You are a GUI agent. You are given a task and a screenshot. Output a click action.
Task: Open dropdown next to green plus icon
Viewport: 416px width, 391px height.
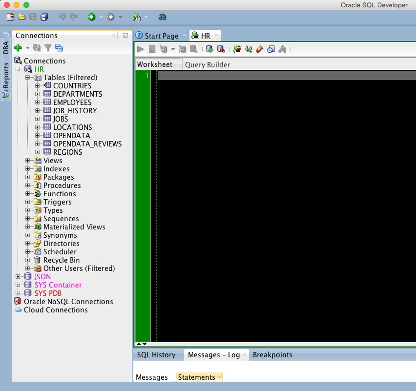[28, 48]
